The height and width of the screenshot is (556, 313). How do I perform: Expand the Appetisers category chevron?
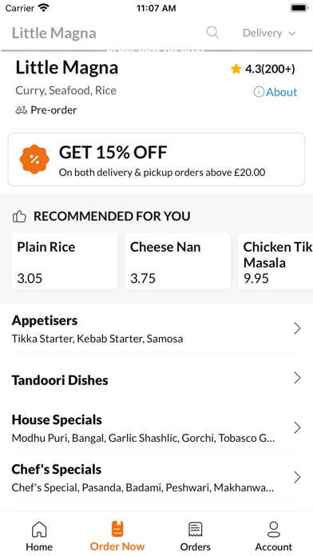point(297,328)
